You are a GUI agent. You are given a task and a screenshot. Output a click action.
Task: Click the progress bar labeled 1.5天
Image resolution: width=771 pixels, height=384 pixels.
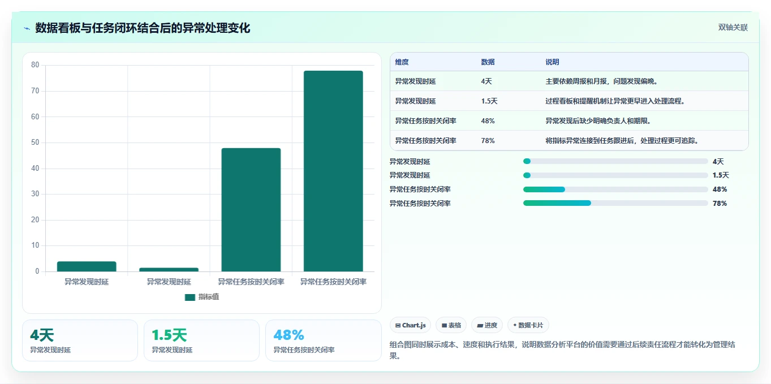point(615,175)
